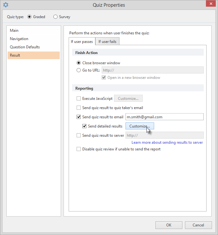Enable Send quiz result to quiz taker's email
Image resolution: width=218 pixels, height=235 pixels.
pos(79,108)
